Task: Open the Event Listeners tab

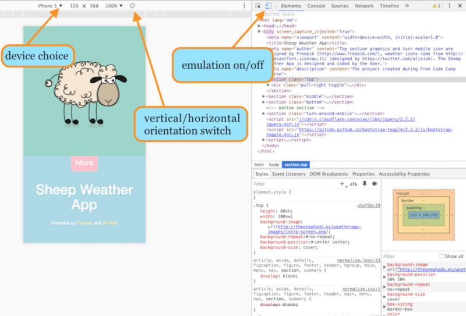Action: coord(289,174)
